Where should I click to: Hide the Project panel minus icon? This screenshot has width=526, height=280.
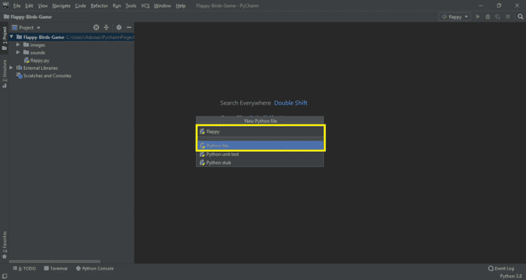coord(129,27)
